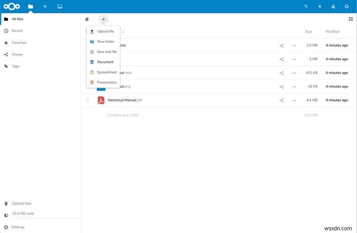This screenshot has height=233, width=357.
Task: Open more actions for the .mp4 file
Action: point(295,73)
